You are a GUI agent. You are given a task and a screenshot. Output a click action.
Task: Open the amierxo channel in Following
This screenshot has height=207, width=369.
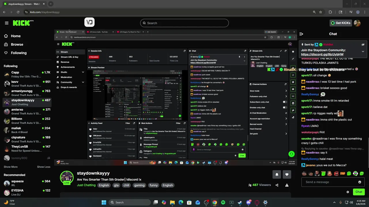[27, 112]
